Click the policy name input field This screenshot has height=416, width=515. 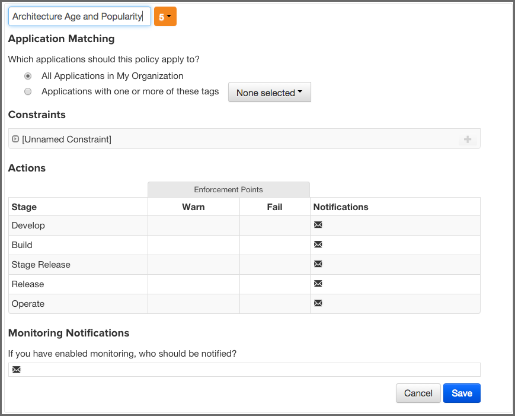[x=79, y=17]
